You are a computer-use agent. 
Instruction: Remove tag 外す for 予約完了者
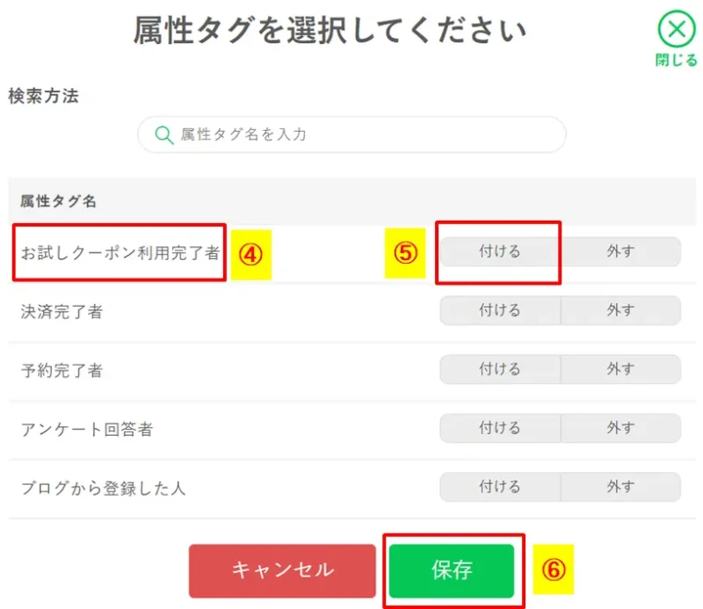click(x=621, y=369)
